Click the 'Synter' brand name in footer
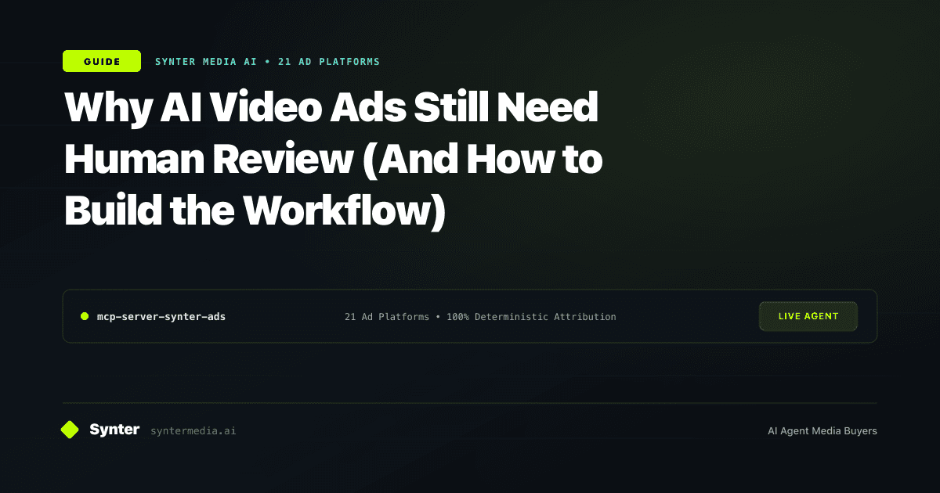 tap(114, 430)
